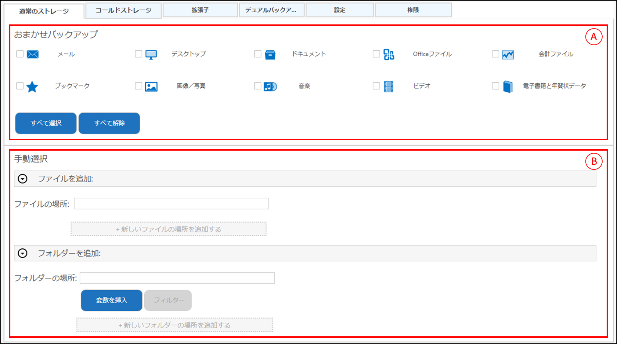Tick the ブックマーク checkbox
The image size is (617, 344).
[x=20, y=86]
